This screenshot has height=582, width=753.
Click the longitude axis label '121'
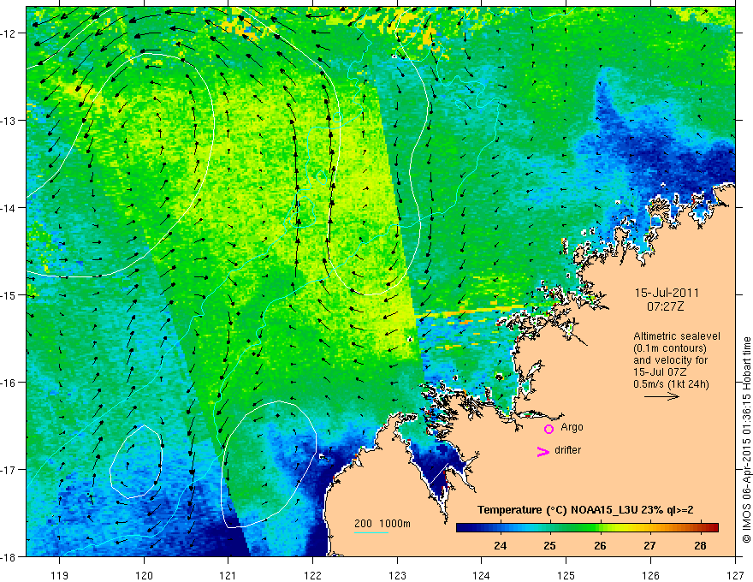pyautogui.click(x=228, y=575)
